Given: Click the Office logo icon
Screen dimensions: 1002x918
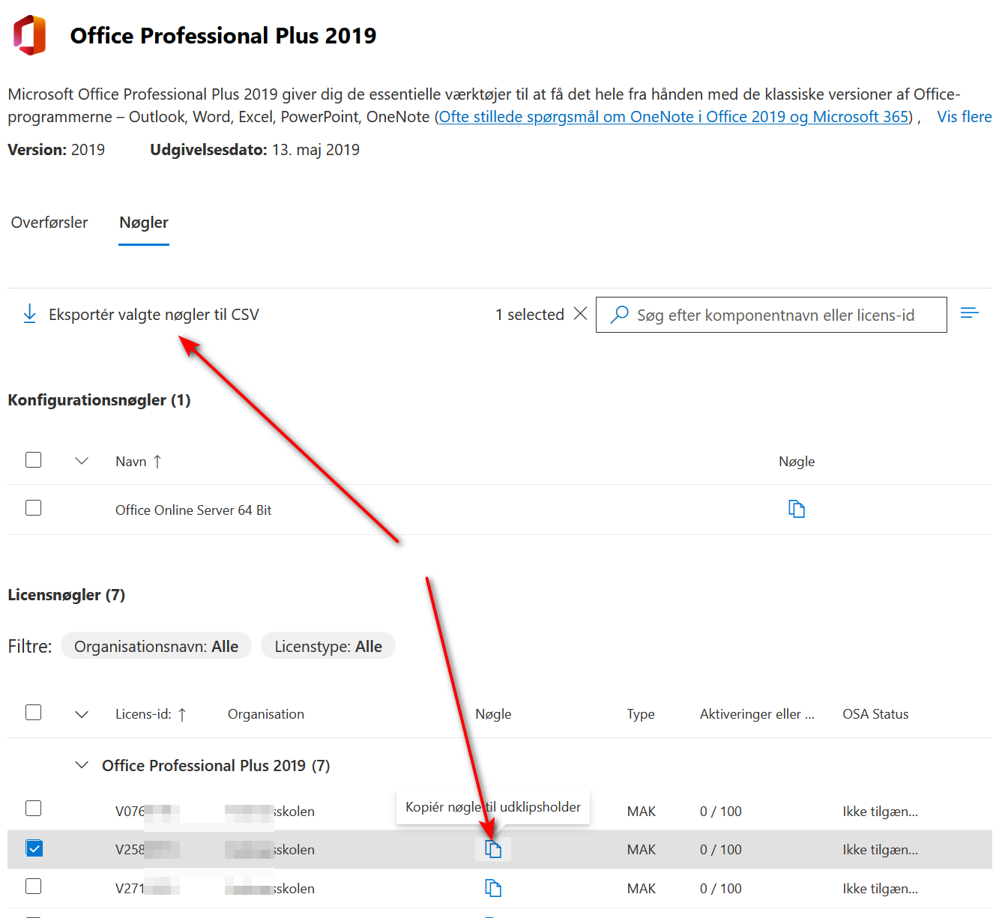Looking at the screenshot, I should pyautogui.click(x=30, y=35).
